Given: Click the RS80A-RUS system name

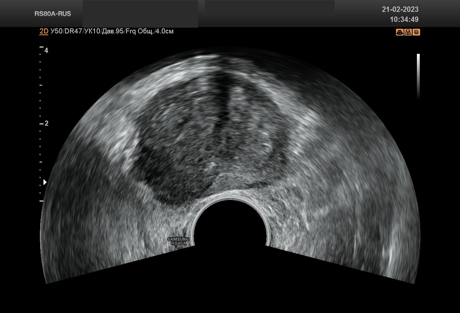Looking at the screenshot, I should click(x=53, y=14).
